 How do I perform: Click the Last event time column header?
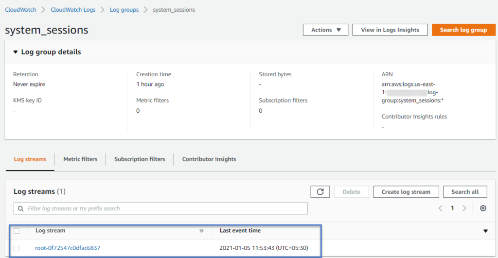[x=240, y=231]
